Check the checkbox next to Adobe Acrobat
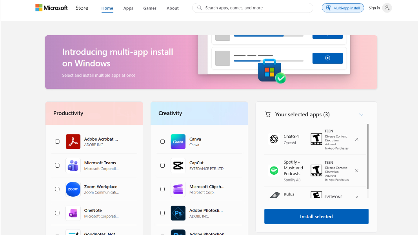Viewport: 418px width, 235px height. (x=57, y=141)
